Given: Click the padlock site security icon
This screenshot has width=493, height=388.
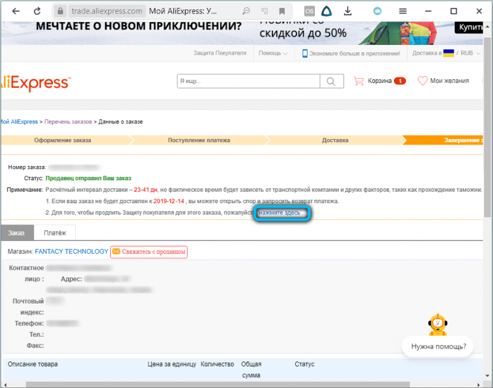Looking at the screenshot, I should coord(60,11).
